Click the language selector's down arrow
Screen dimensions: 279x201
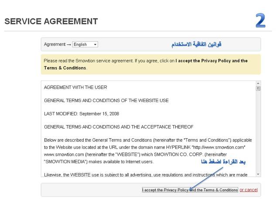95,44
